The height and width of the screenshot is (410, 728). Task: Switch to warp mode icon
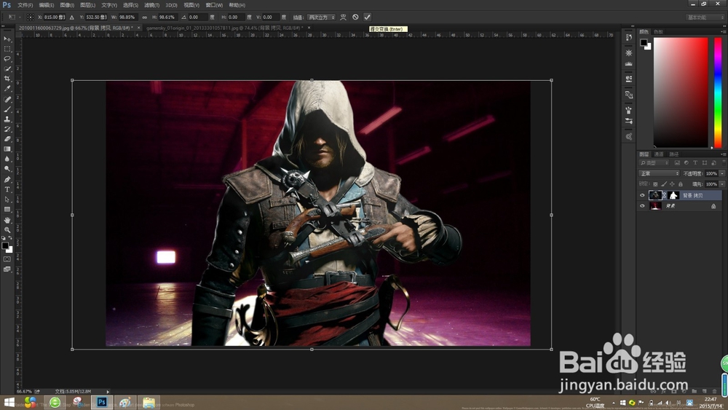(343, 17)
